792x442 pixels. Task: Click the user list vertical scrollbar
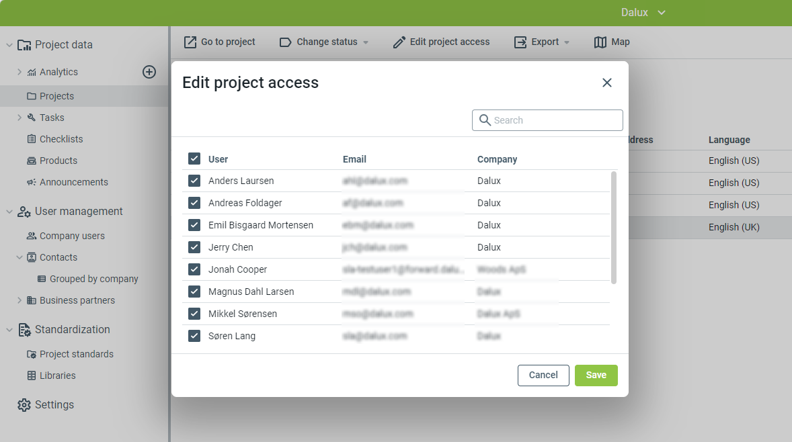[x=613, y=227]
